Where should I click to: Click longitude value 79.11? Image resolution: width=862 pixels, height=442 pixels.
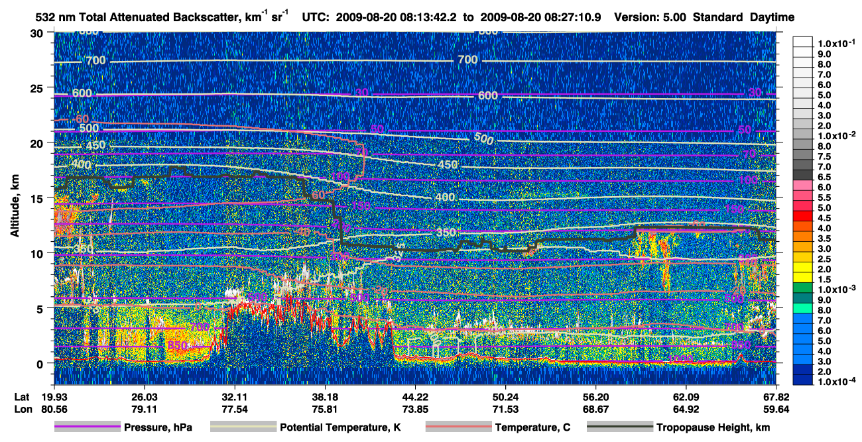point(144,410)
